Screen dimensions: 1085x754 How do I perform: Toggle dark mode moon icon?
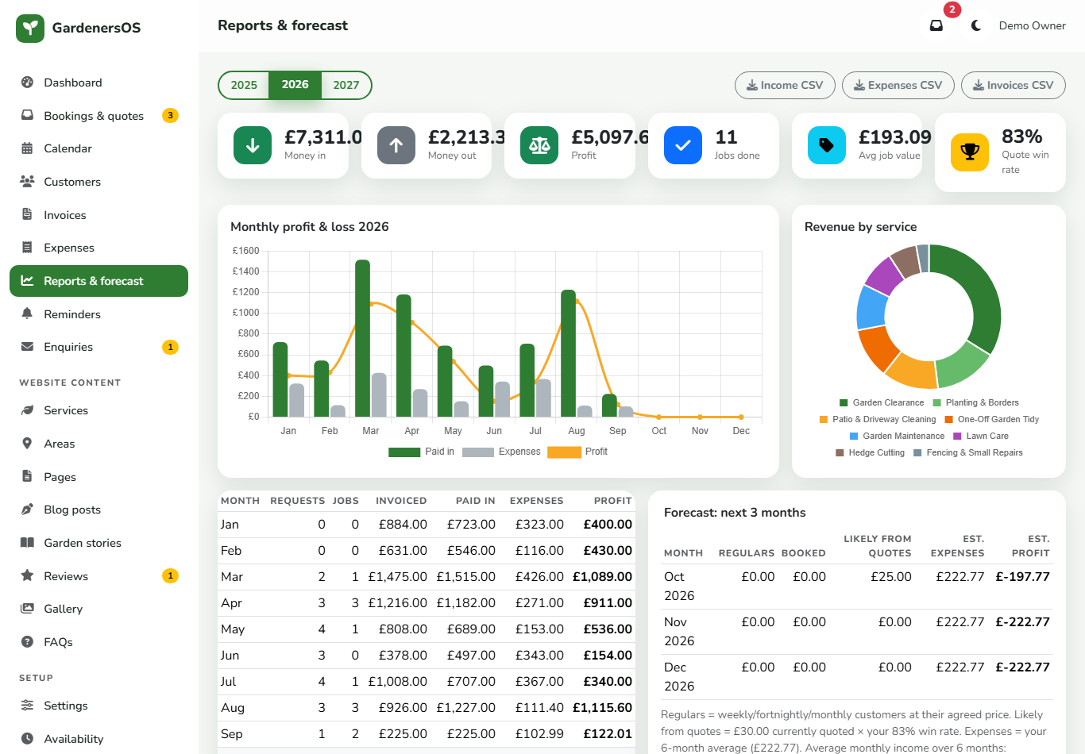pyautogui.click(x=976, y=25)
